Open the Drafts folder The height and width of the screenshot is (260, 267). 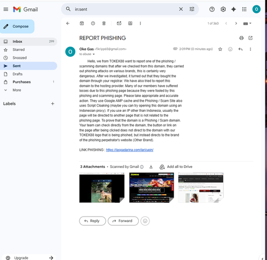pyautogui.click(x=28, y=74)
